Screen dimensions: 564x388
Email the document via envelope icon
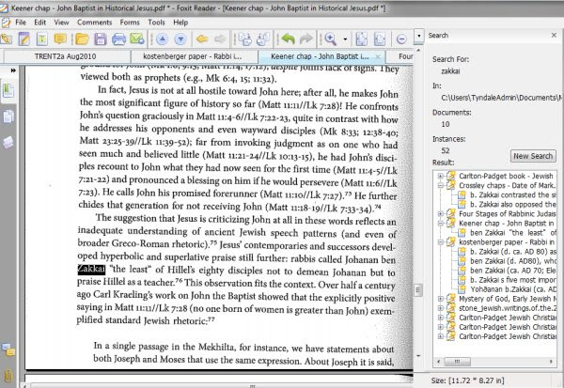[137, 39]
